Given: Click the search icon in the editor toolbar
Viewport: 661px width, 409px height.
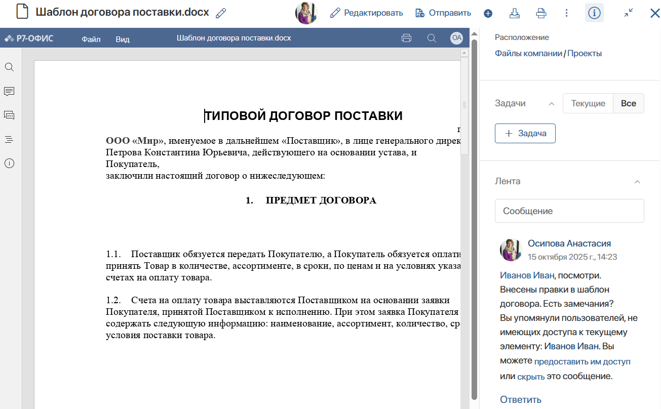Looking at the screenshot, I should 432,38.
